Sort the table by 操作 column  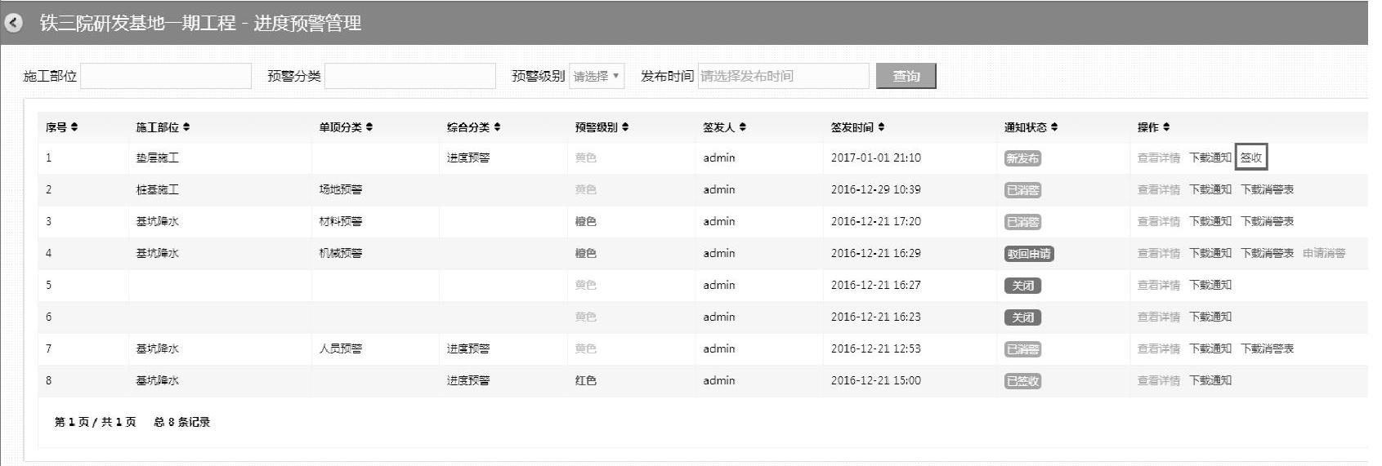pyautogui.click(x=1154, y=127)
